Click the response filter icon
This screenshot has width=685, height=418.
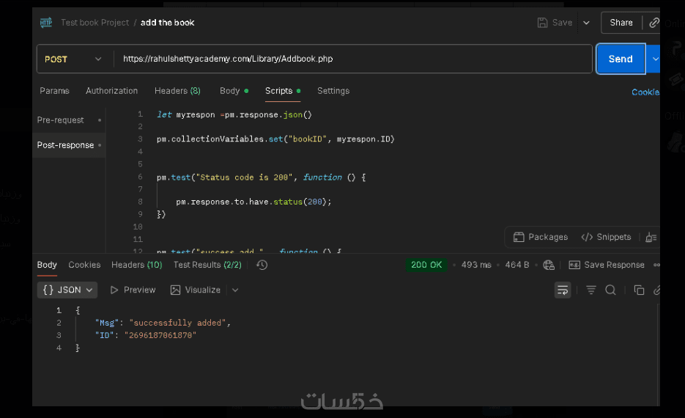coord(591,290)
